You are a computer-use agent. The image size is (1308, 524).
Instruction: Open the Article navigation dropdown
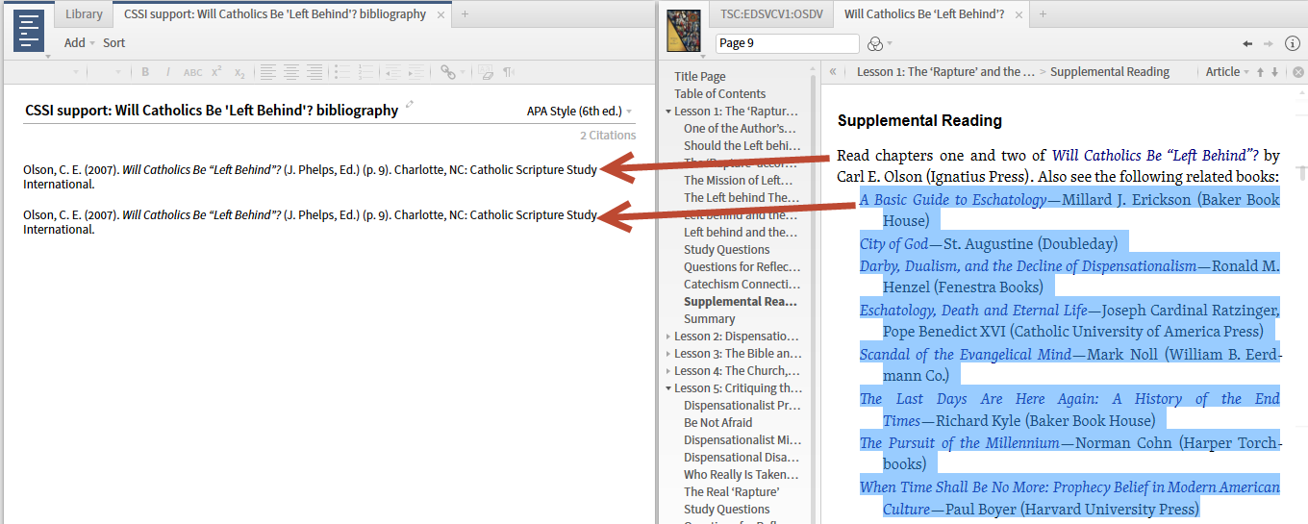point(1227,72)
